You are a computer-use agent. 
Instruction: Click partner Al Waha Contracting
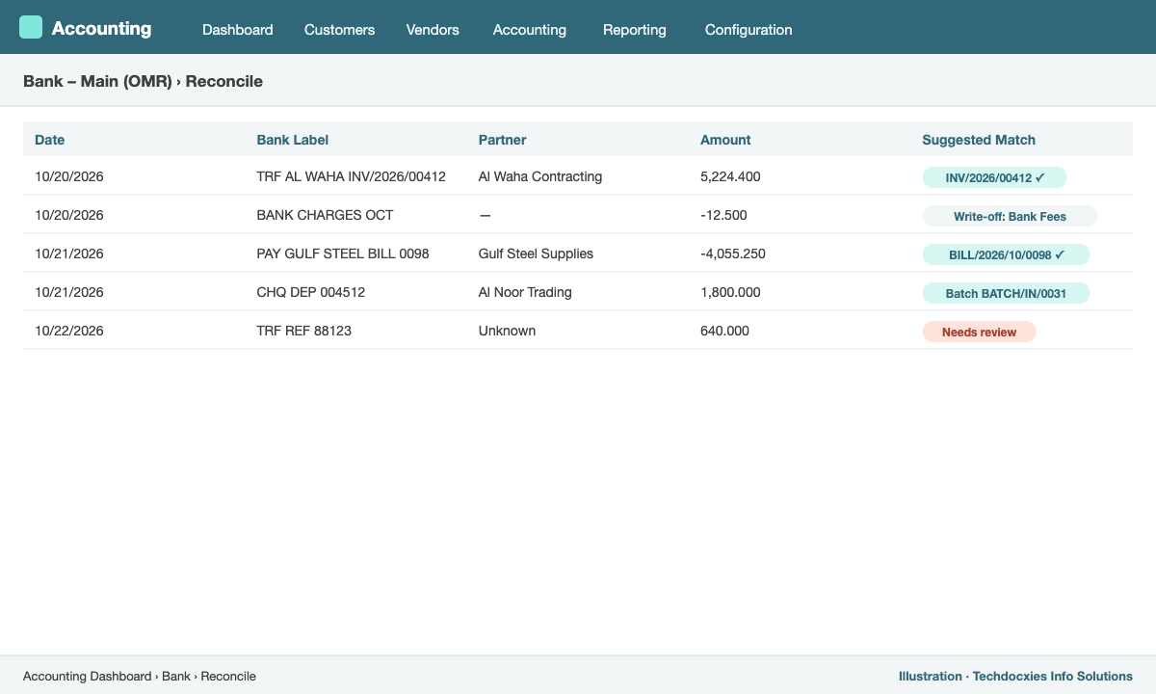(540, 176)
